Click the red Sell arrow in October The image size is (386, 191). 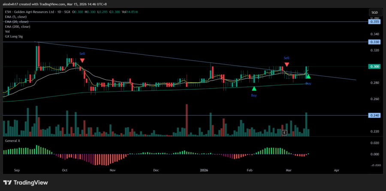click(x=82, y=61)
